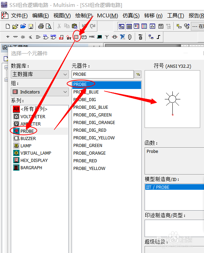Select the VOLTMETER family
Viewport: 204px width, 253px height.
pyautogui.click(x=40, y=116)
